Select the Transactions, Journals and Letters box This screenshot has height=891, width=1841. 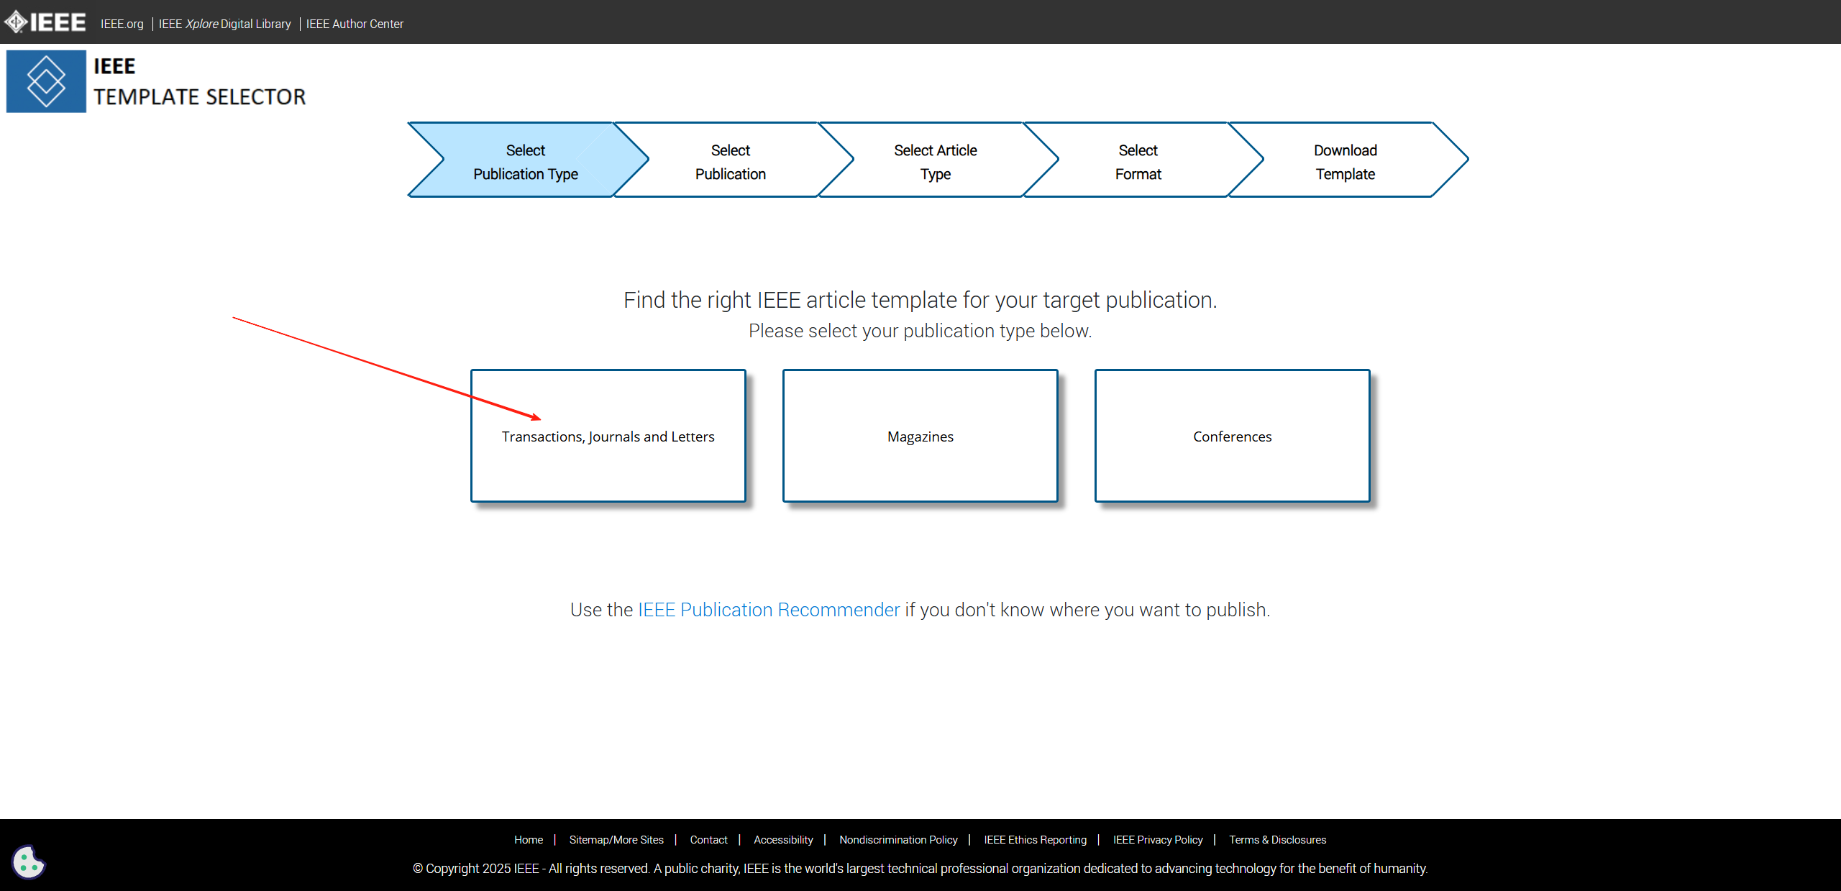608,436
